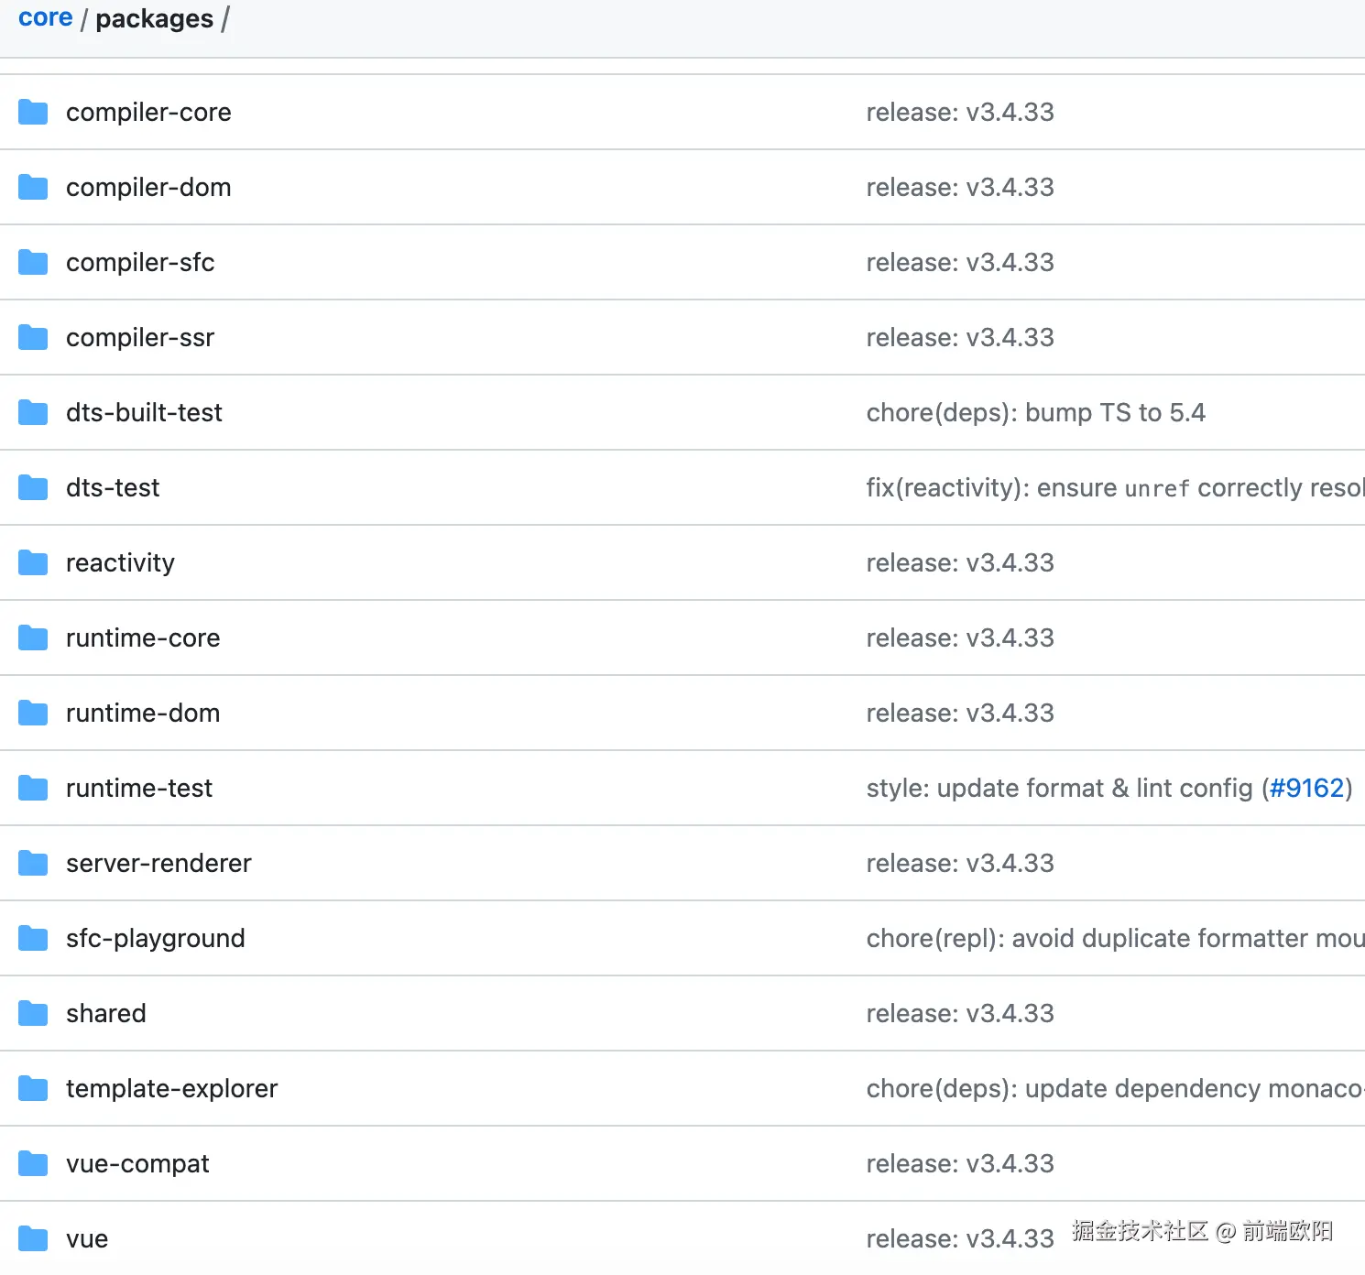The width and height of the screenshot is (1365, 1275).
Task: Click the compiler-sfc folder icon
Action: 33,263
